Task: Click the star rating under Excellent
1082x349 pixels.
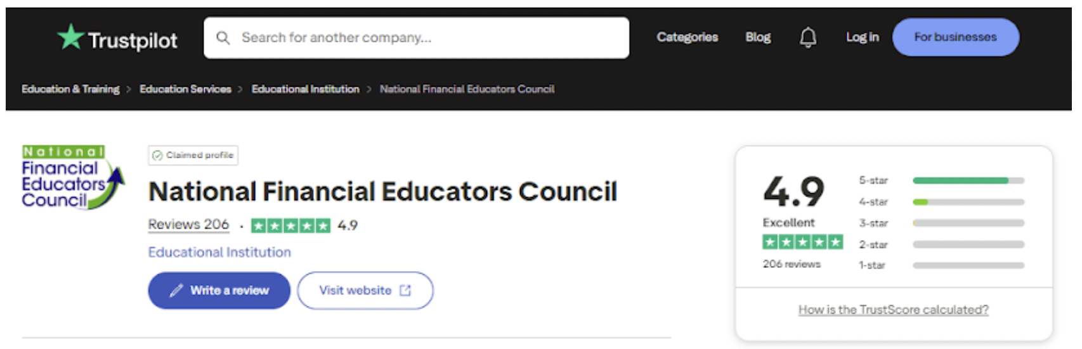Action: point(802,242)
